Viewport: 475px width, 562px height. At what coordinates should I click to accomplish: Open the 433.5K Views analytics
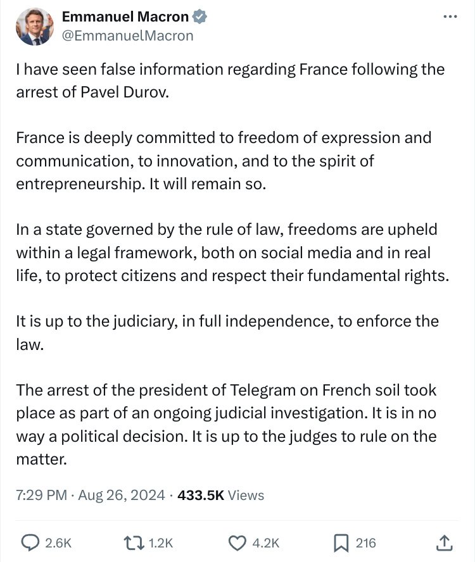(x=220, y=495)
